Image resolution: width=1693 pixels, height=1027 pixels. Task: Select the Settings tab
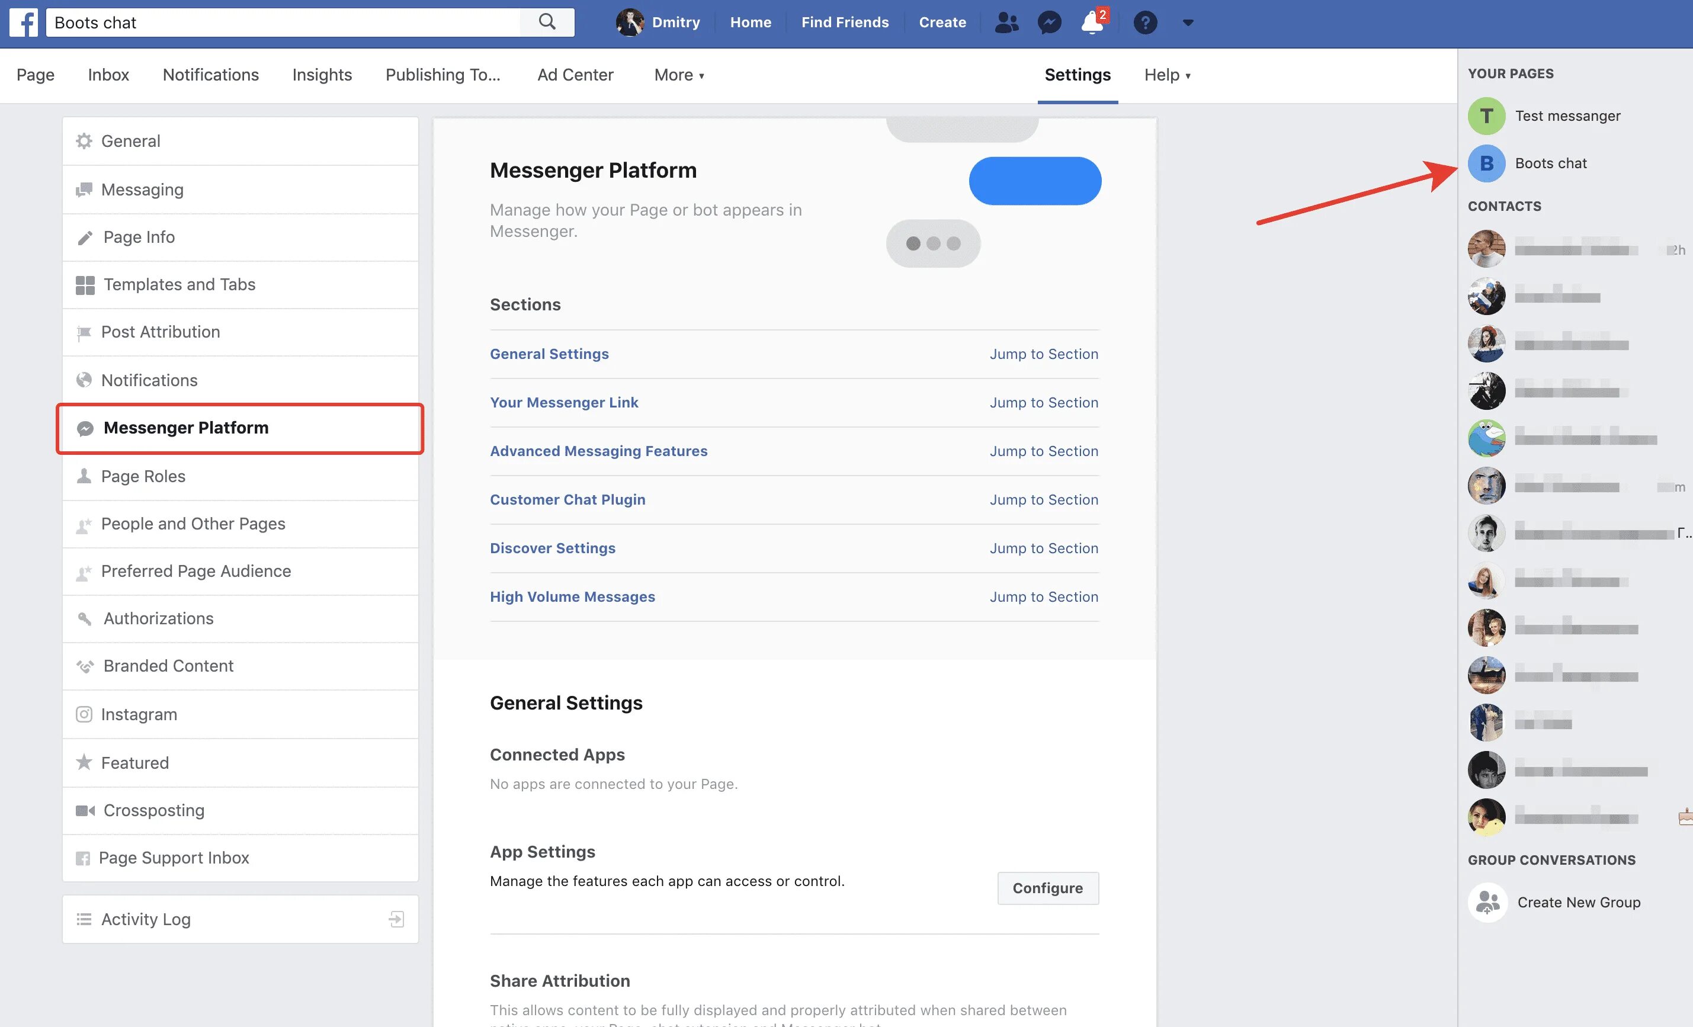(x=1078, y=75)
